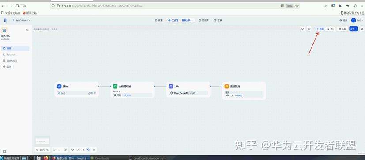Organize nodes layout icon
This screenshot has width=365, height=160.
94,150
